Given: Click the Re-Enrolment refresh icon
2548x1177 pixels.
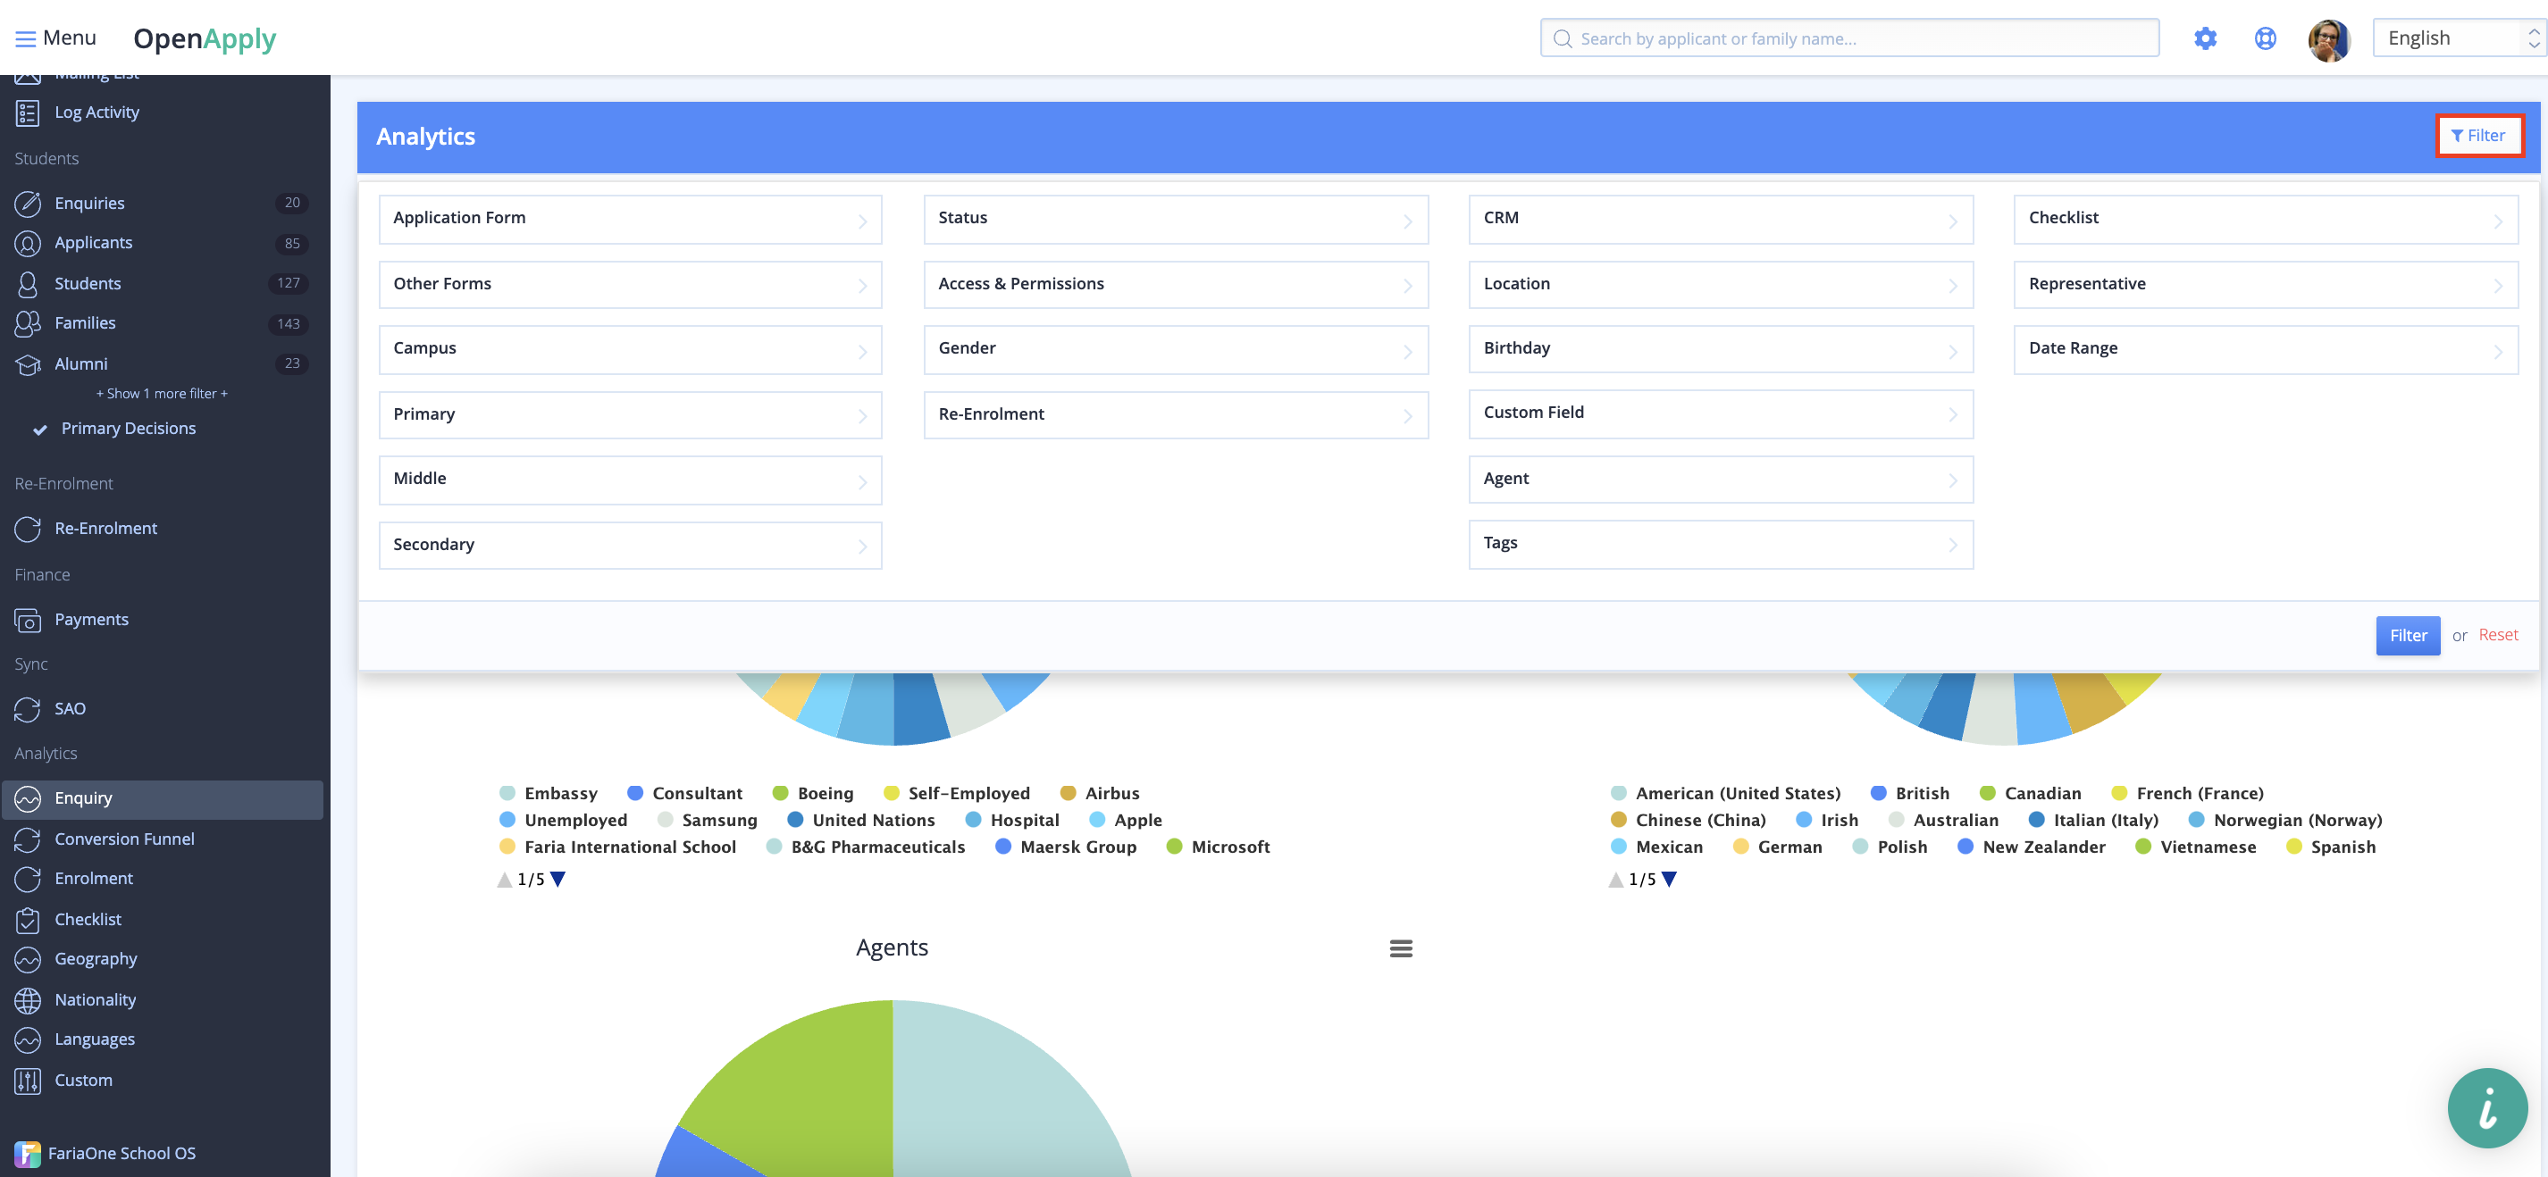Looking at the screenshot, I should click(28, 530).
